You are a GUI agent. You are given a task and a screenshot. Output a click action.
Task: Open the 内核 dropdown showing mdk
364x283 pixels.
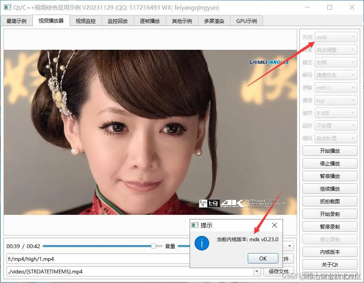(336, 37)
